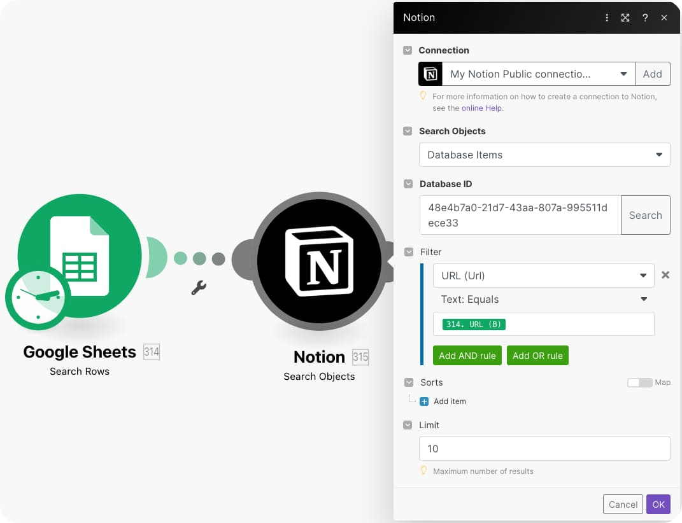Click the module number 315 badge
The width and height of the screenshot is (682, 523).
pyautogui.click(x=360, y=357)
